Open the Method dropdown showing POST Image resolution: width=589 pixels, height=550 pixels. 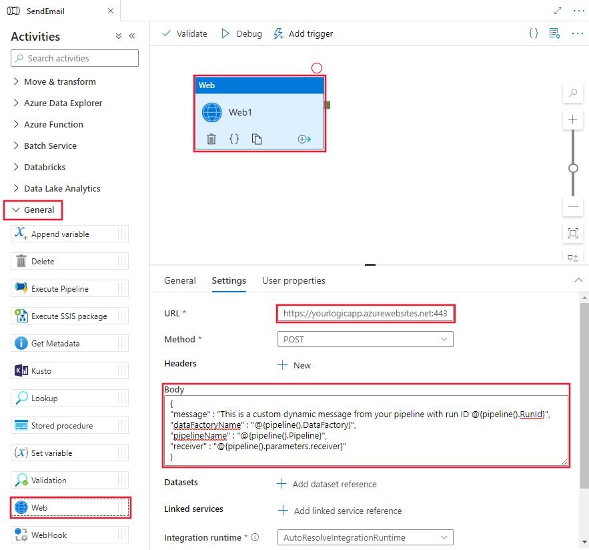(366, 339)
